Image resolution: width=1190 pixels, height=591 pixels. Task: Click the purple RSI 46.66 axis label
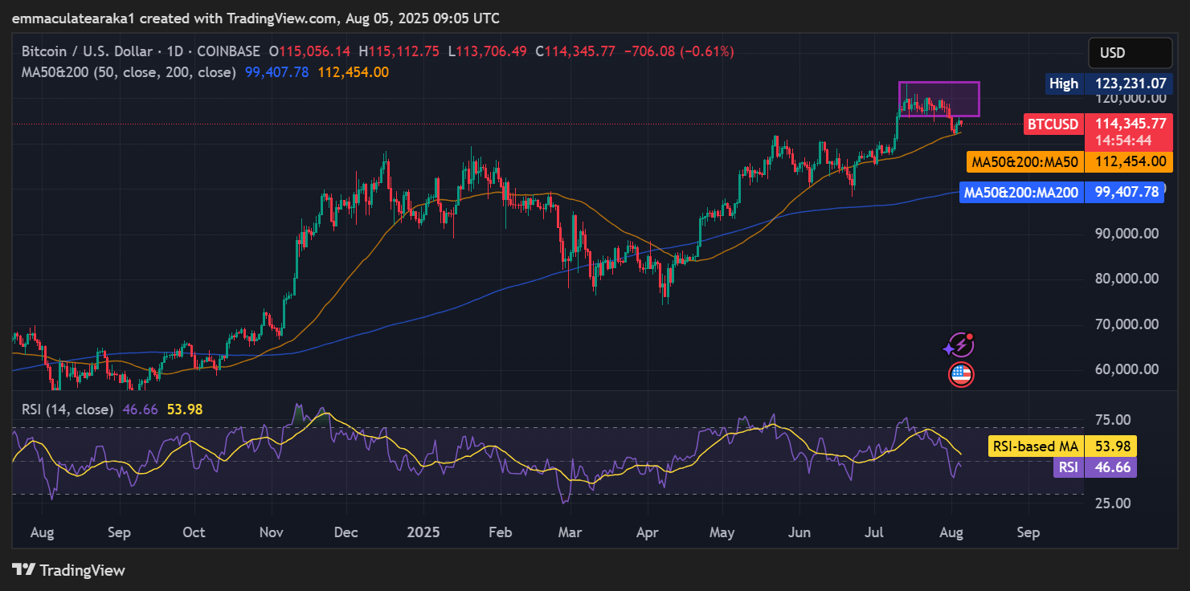(1094, 467)
